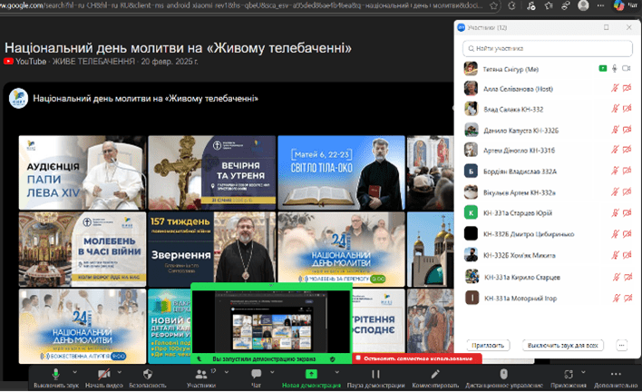Open the three-dots menu in participants panel
This screenshot has height=392, width=642.
tap(621, 345)
